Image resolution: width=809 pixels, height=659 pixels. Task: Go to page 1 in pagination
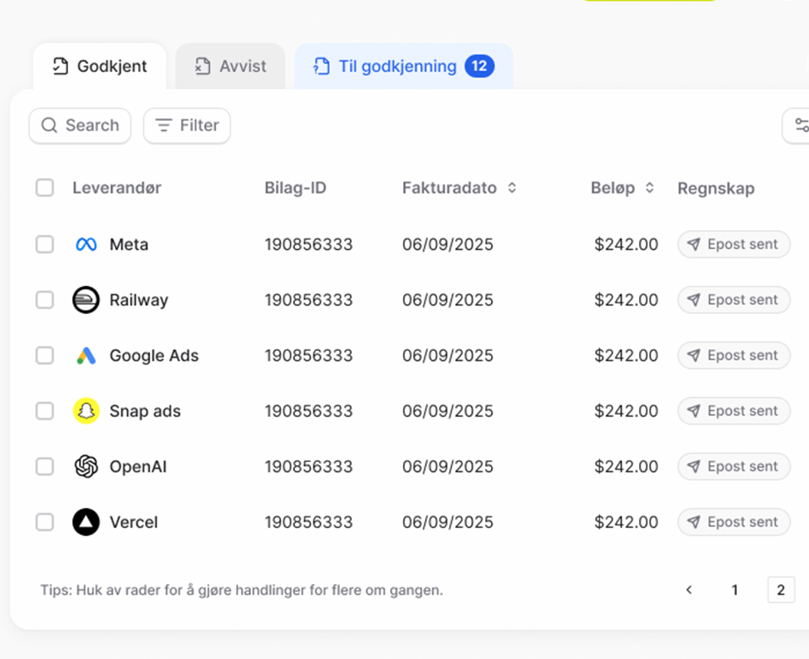coord(735,590)
